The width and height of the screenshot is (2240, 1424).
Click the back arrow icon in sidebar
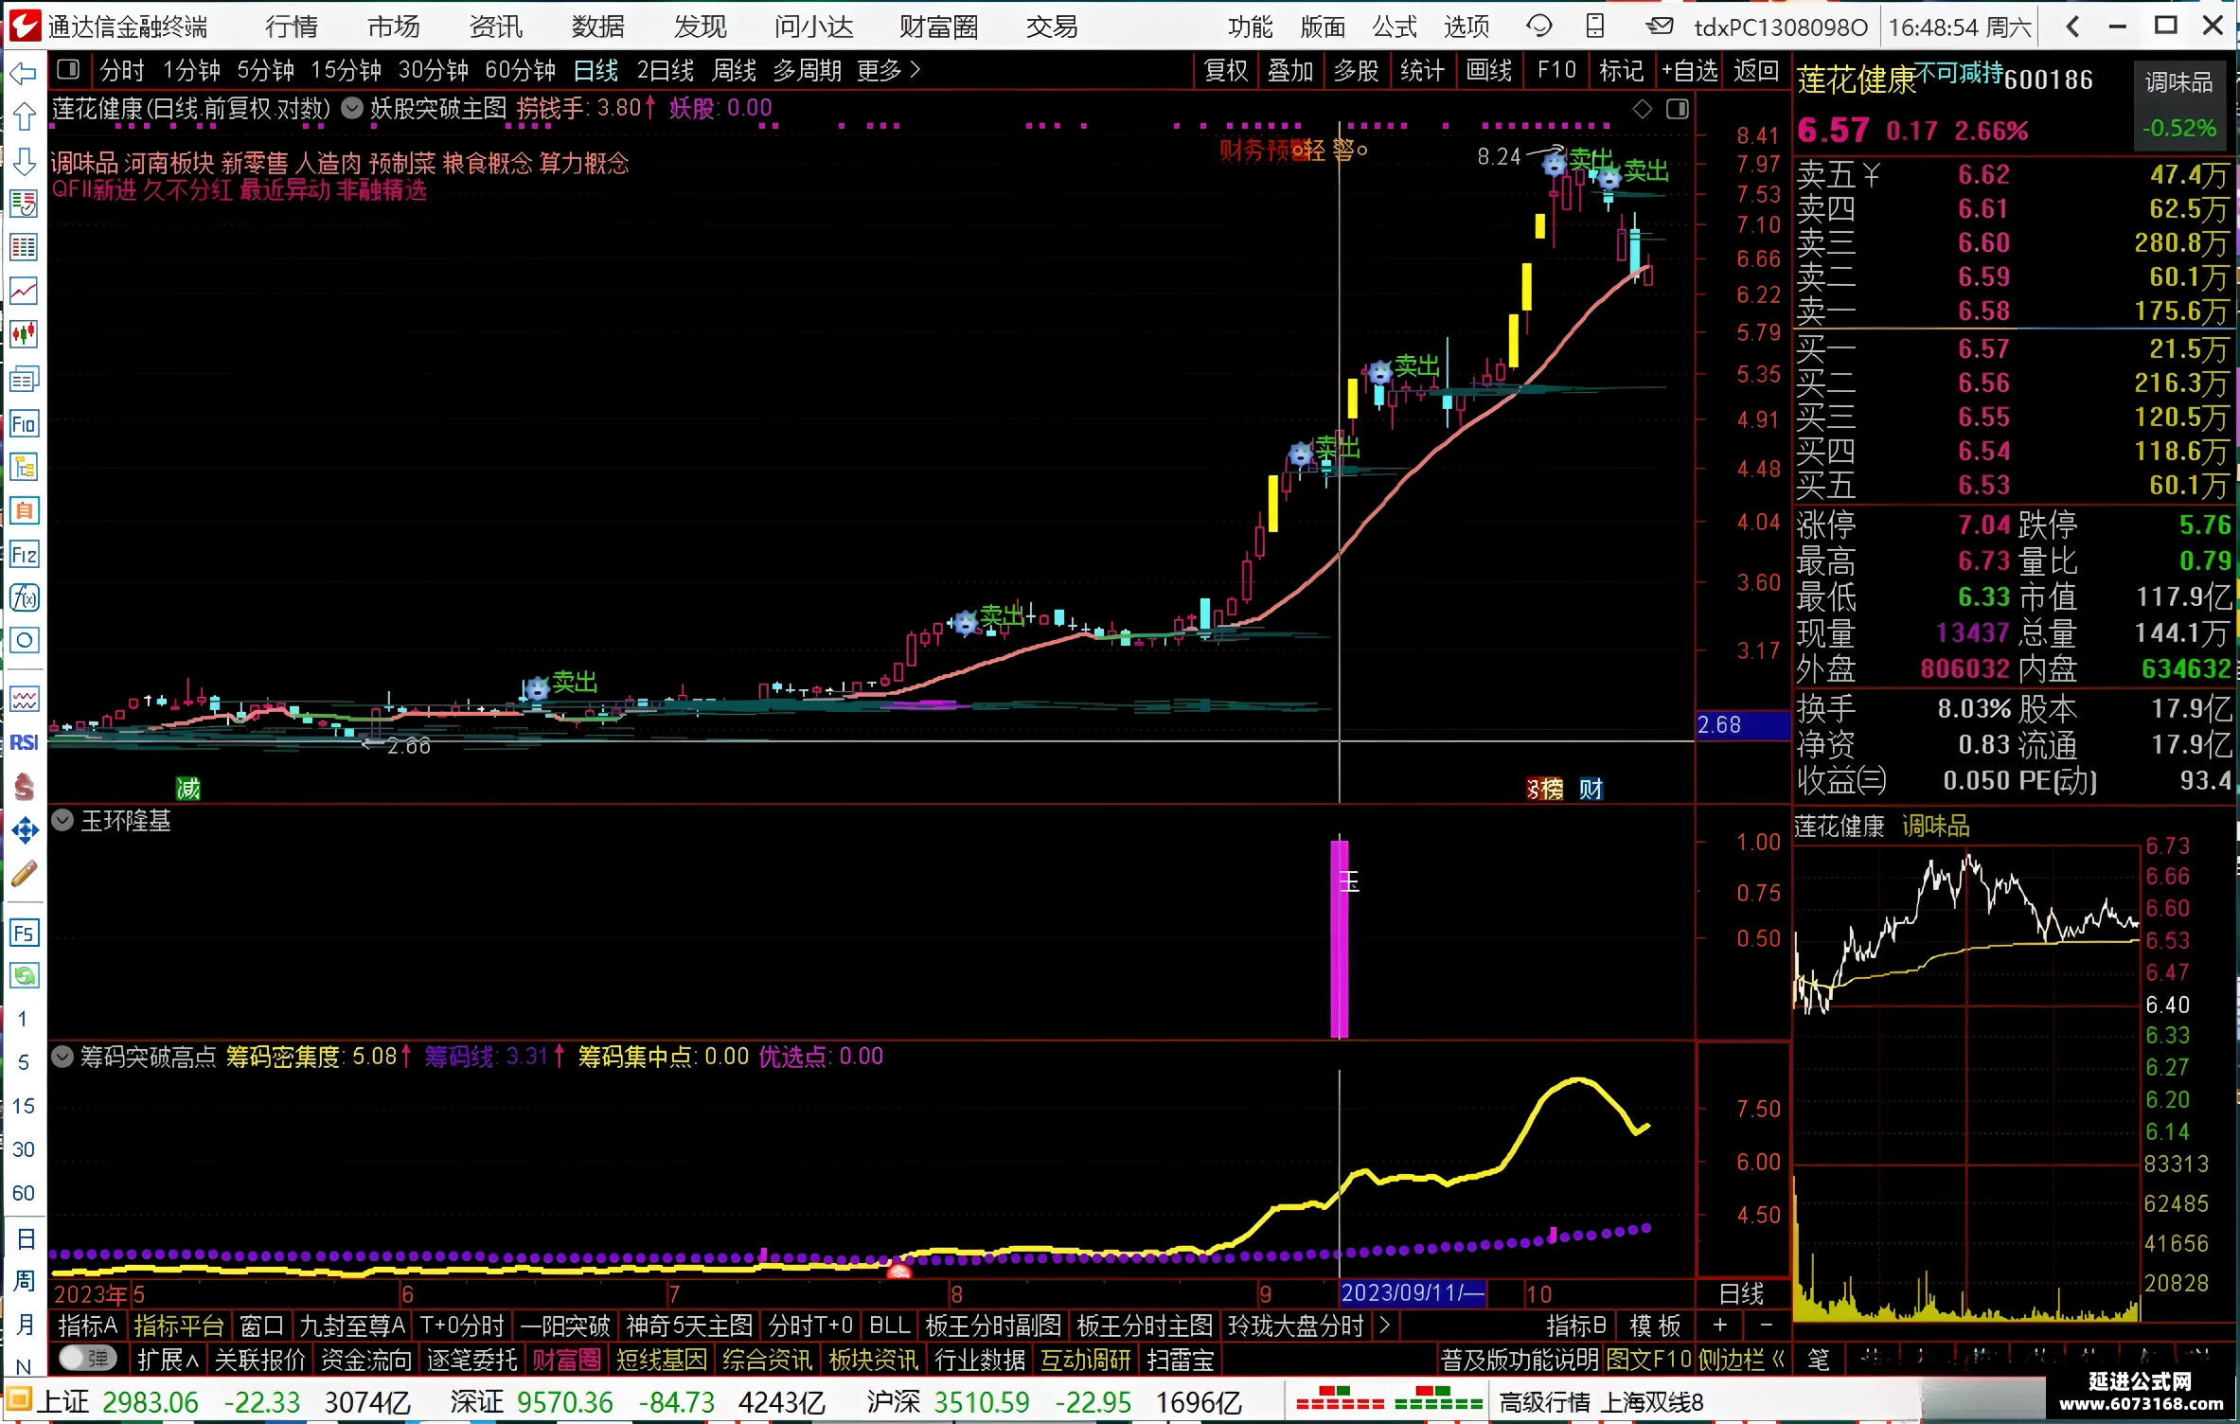point(24,73)
